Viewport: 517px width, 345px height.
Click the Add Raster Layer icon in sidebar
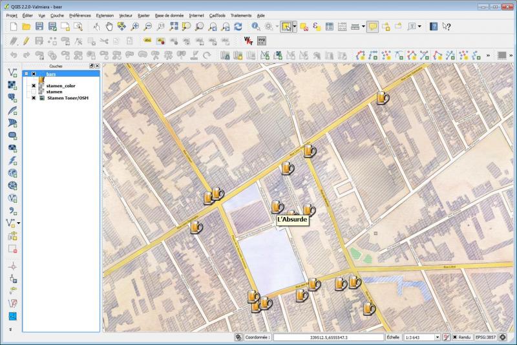pos(12,85)
